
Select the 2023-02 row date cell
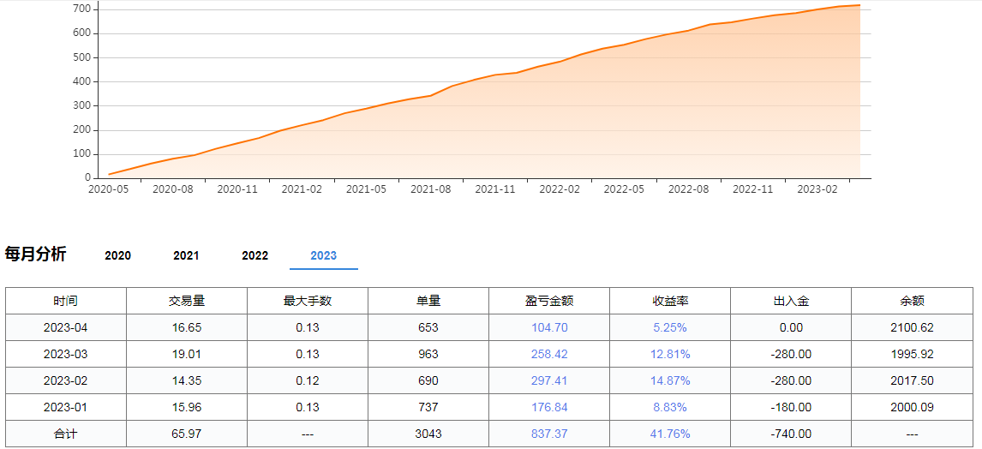[x=66, y=380]
